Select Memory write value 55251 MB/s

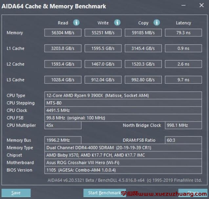[x=103, y=33]
